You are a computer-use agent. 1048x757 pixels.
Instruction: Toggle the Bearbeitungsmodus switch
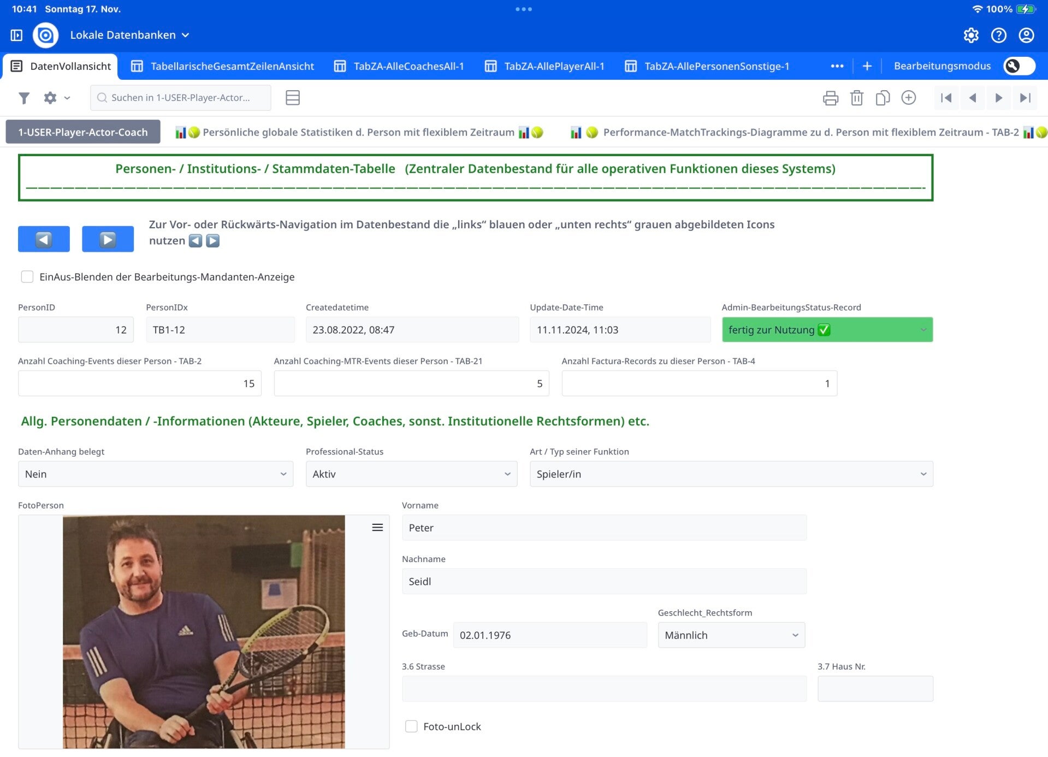click(x=1019, y=66)
